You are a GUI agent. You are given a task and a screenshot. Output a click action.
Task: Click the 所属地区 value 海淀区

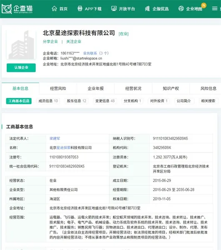click(55, 199)
